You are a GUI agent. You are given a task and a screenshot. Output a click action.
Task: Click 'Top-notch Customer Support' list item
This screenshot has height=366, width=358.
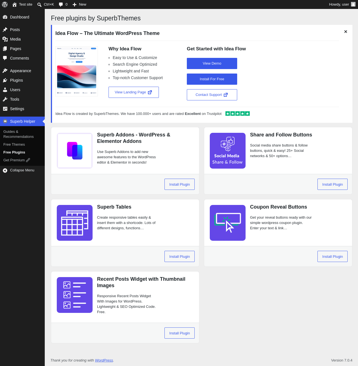138,78
